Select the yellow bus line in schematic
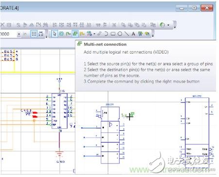The image size is (219, 177). point(38,72)
